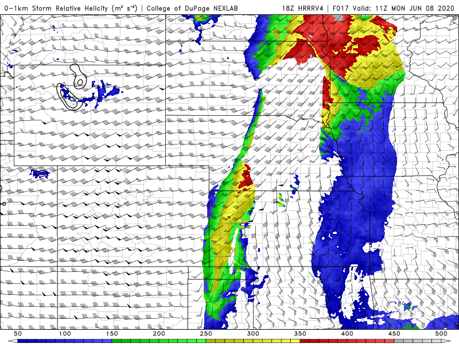Click the yellow segment of the color bar
Screen dimensions: 459x344
click(253, 341)
